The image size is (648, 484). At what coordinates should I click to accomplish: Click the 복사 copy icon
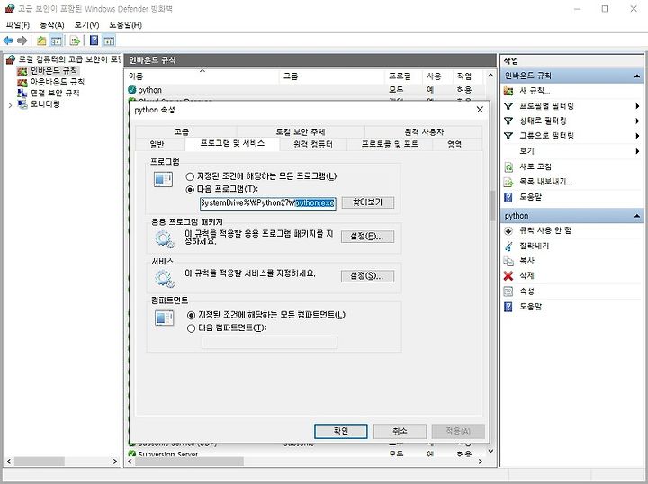tap(508, 261)
